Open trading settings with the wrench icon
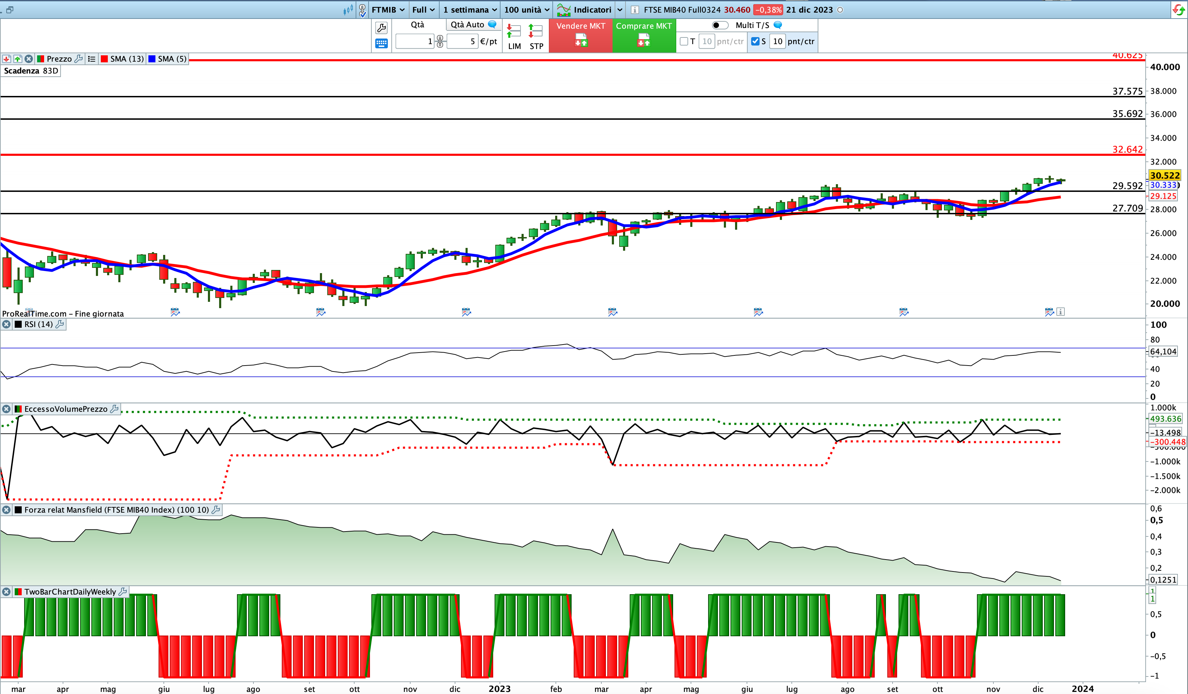Screen dimensions: 1188x694 click(382, 28)
